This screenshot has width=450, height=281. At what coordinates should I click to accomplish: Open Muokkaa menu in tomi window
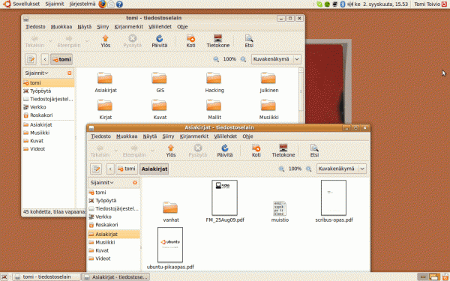(x=61, y=27)
